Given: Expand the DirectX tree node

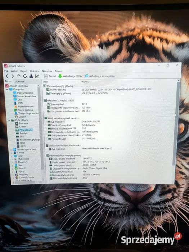Looking at the screenshot, I should coord(12,168).
